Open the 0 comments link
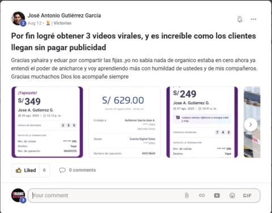The height and width of the screenshot is (213, 272). 82,170
